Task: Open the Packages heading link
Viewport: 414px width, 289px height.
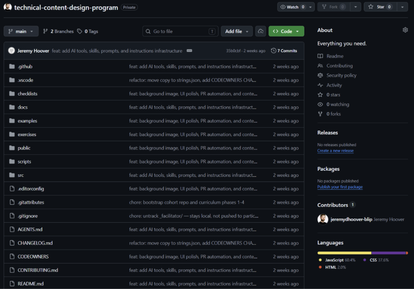Action: coord(328,169)
